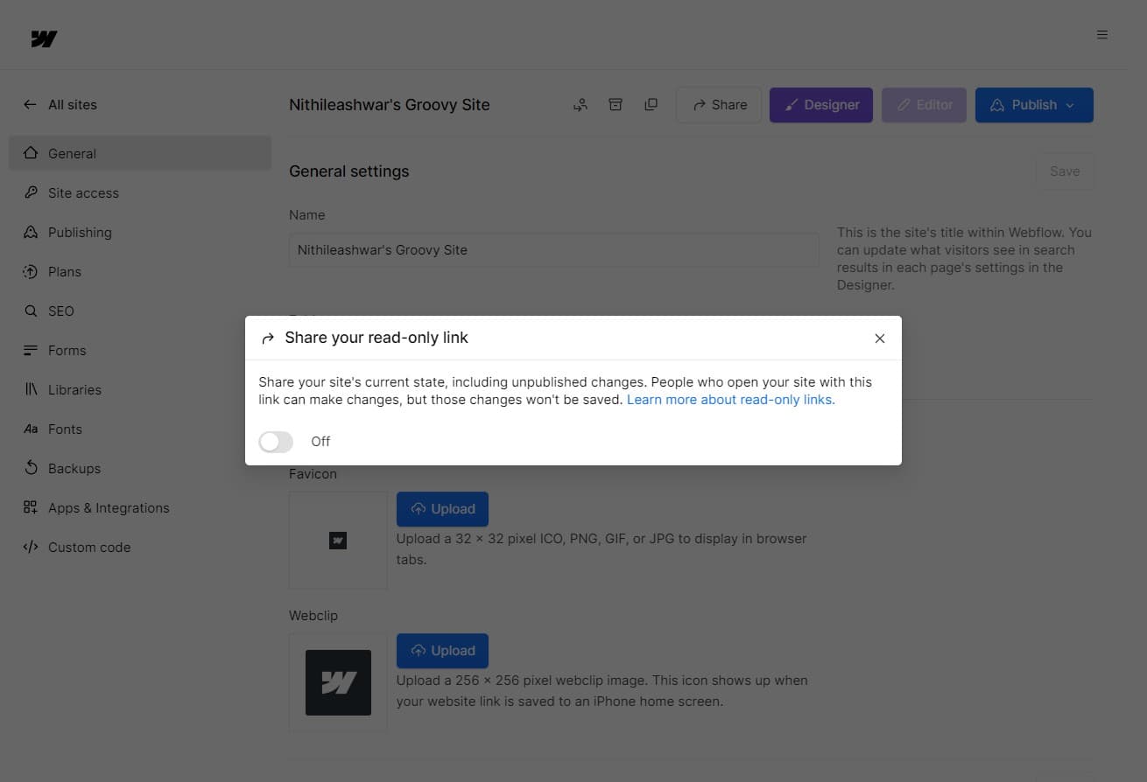The width and height of the screenshot is (1147, 782).
Task: Click the Upload button for the Favicon
Action: (442, 508)
